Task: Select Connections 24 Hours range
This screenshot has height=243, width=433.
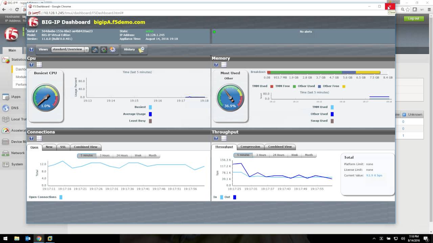Action: 122,156
